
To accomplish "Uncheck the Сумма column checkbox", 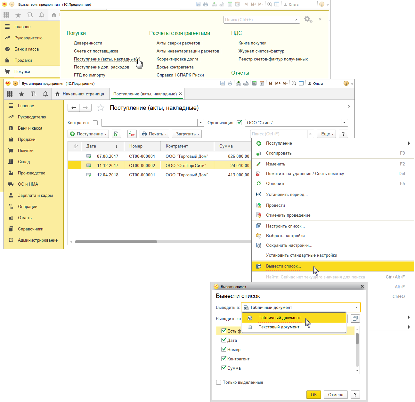I will pyautogui.click(x=224, y=368).
